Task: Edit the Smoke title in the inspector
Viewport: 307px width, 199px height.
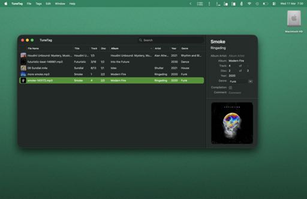Action: (218, 42)
